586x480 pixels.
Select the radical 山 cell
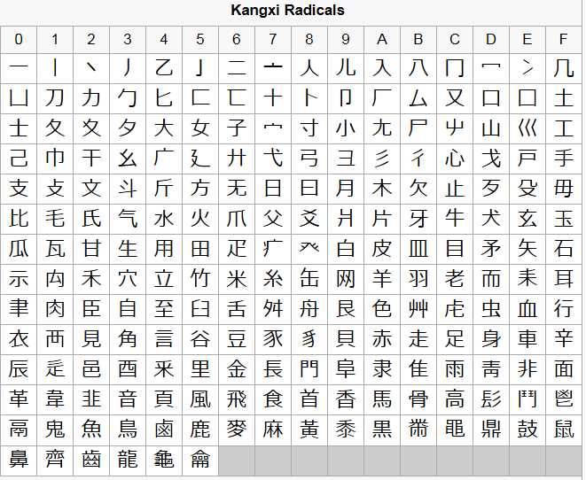(x=491, y=128)
